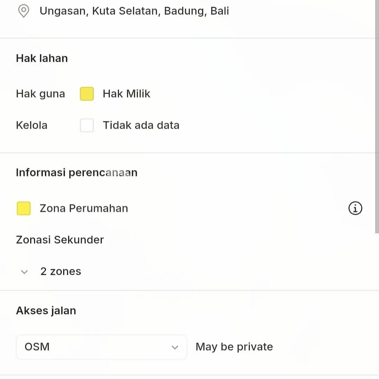The image size is (379, 379).
Task: Click the location pin icon
Action: (24, 11)
